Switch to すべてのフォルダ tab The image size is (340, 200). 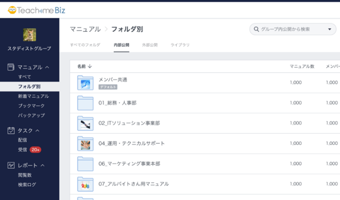pos(85,45)
